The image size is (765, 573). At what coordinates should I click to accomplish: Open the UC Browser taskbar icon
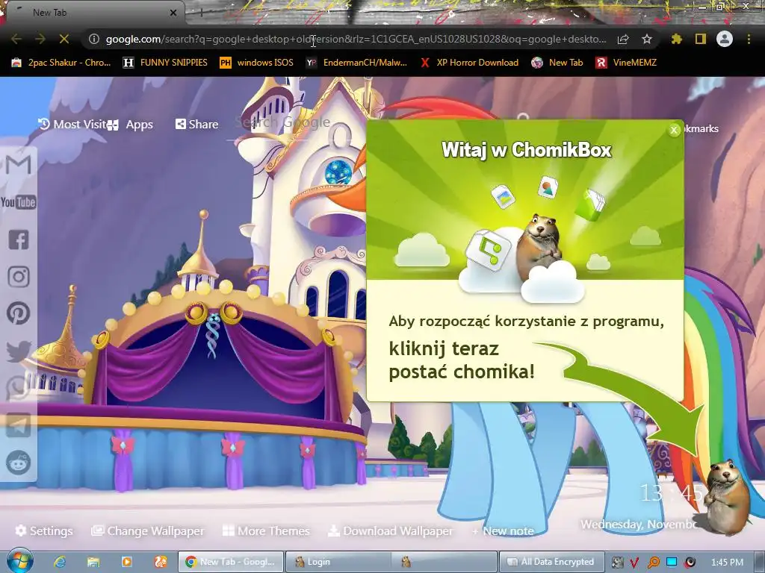pos(161,562)
